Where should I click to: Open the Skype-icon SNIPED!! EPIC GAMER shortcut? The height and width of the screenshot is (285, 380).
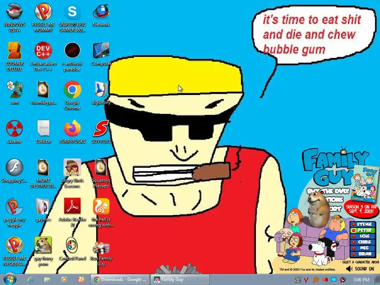(x=72, y=17)
